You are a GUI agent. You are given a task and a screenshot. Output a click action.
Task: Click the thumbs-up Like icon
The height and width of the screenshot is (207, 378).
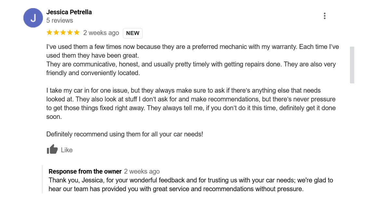(52, 149)
